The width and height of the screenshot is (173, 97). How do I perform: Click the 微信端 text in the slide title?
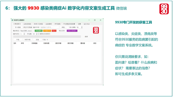121,8
